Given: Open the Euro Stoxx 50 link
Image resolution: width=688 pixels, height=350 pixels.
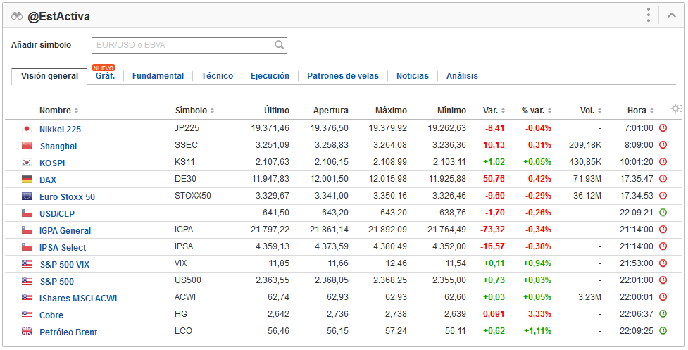Looking at the screenshot, I should point(67,197).
